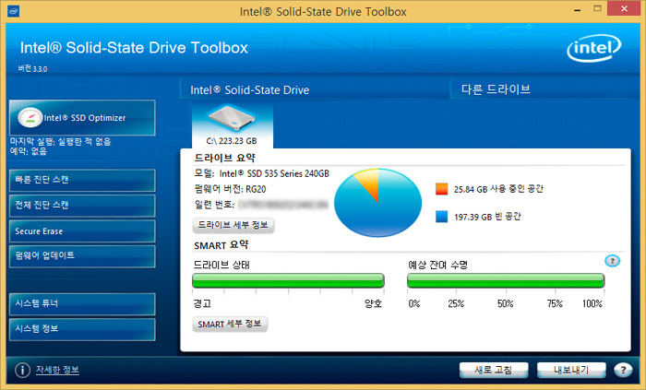Click the 마지막 실행: 실행한 적 없음 text

(x=61, y=142)
